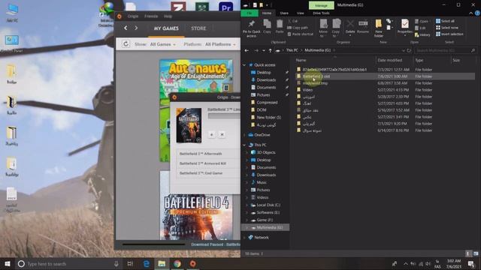Cancel the Battlefield 3 download with X
Screen dimensions: 481x270
222,134
